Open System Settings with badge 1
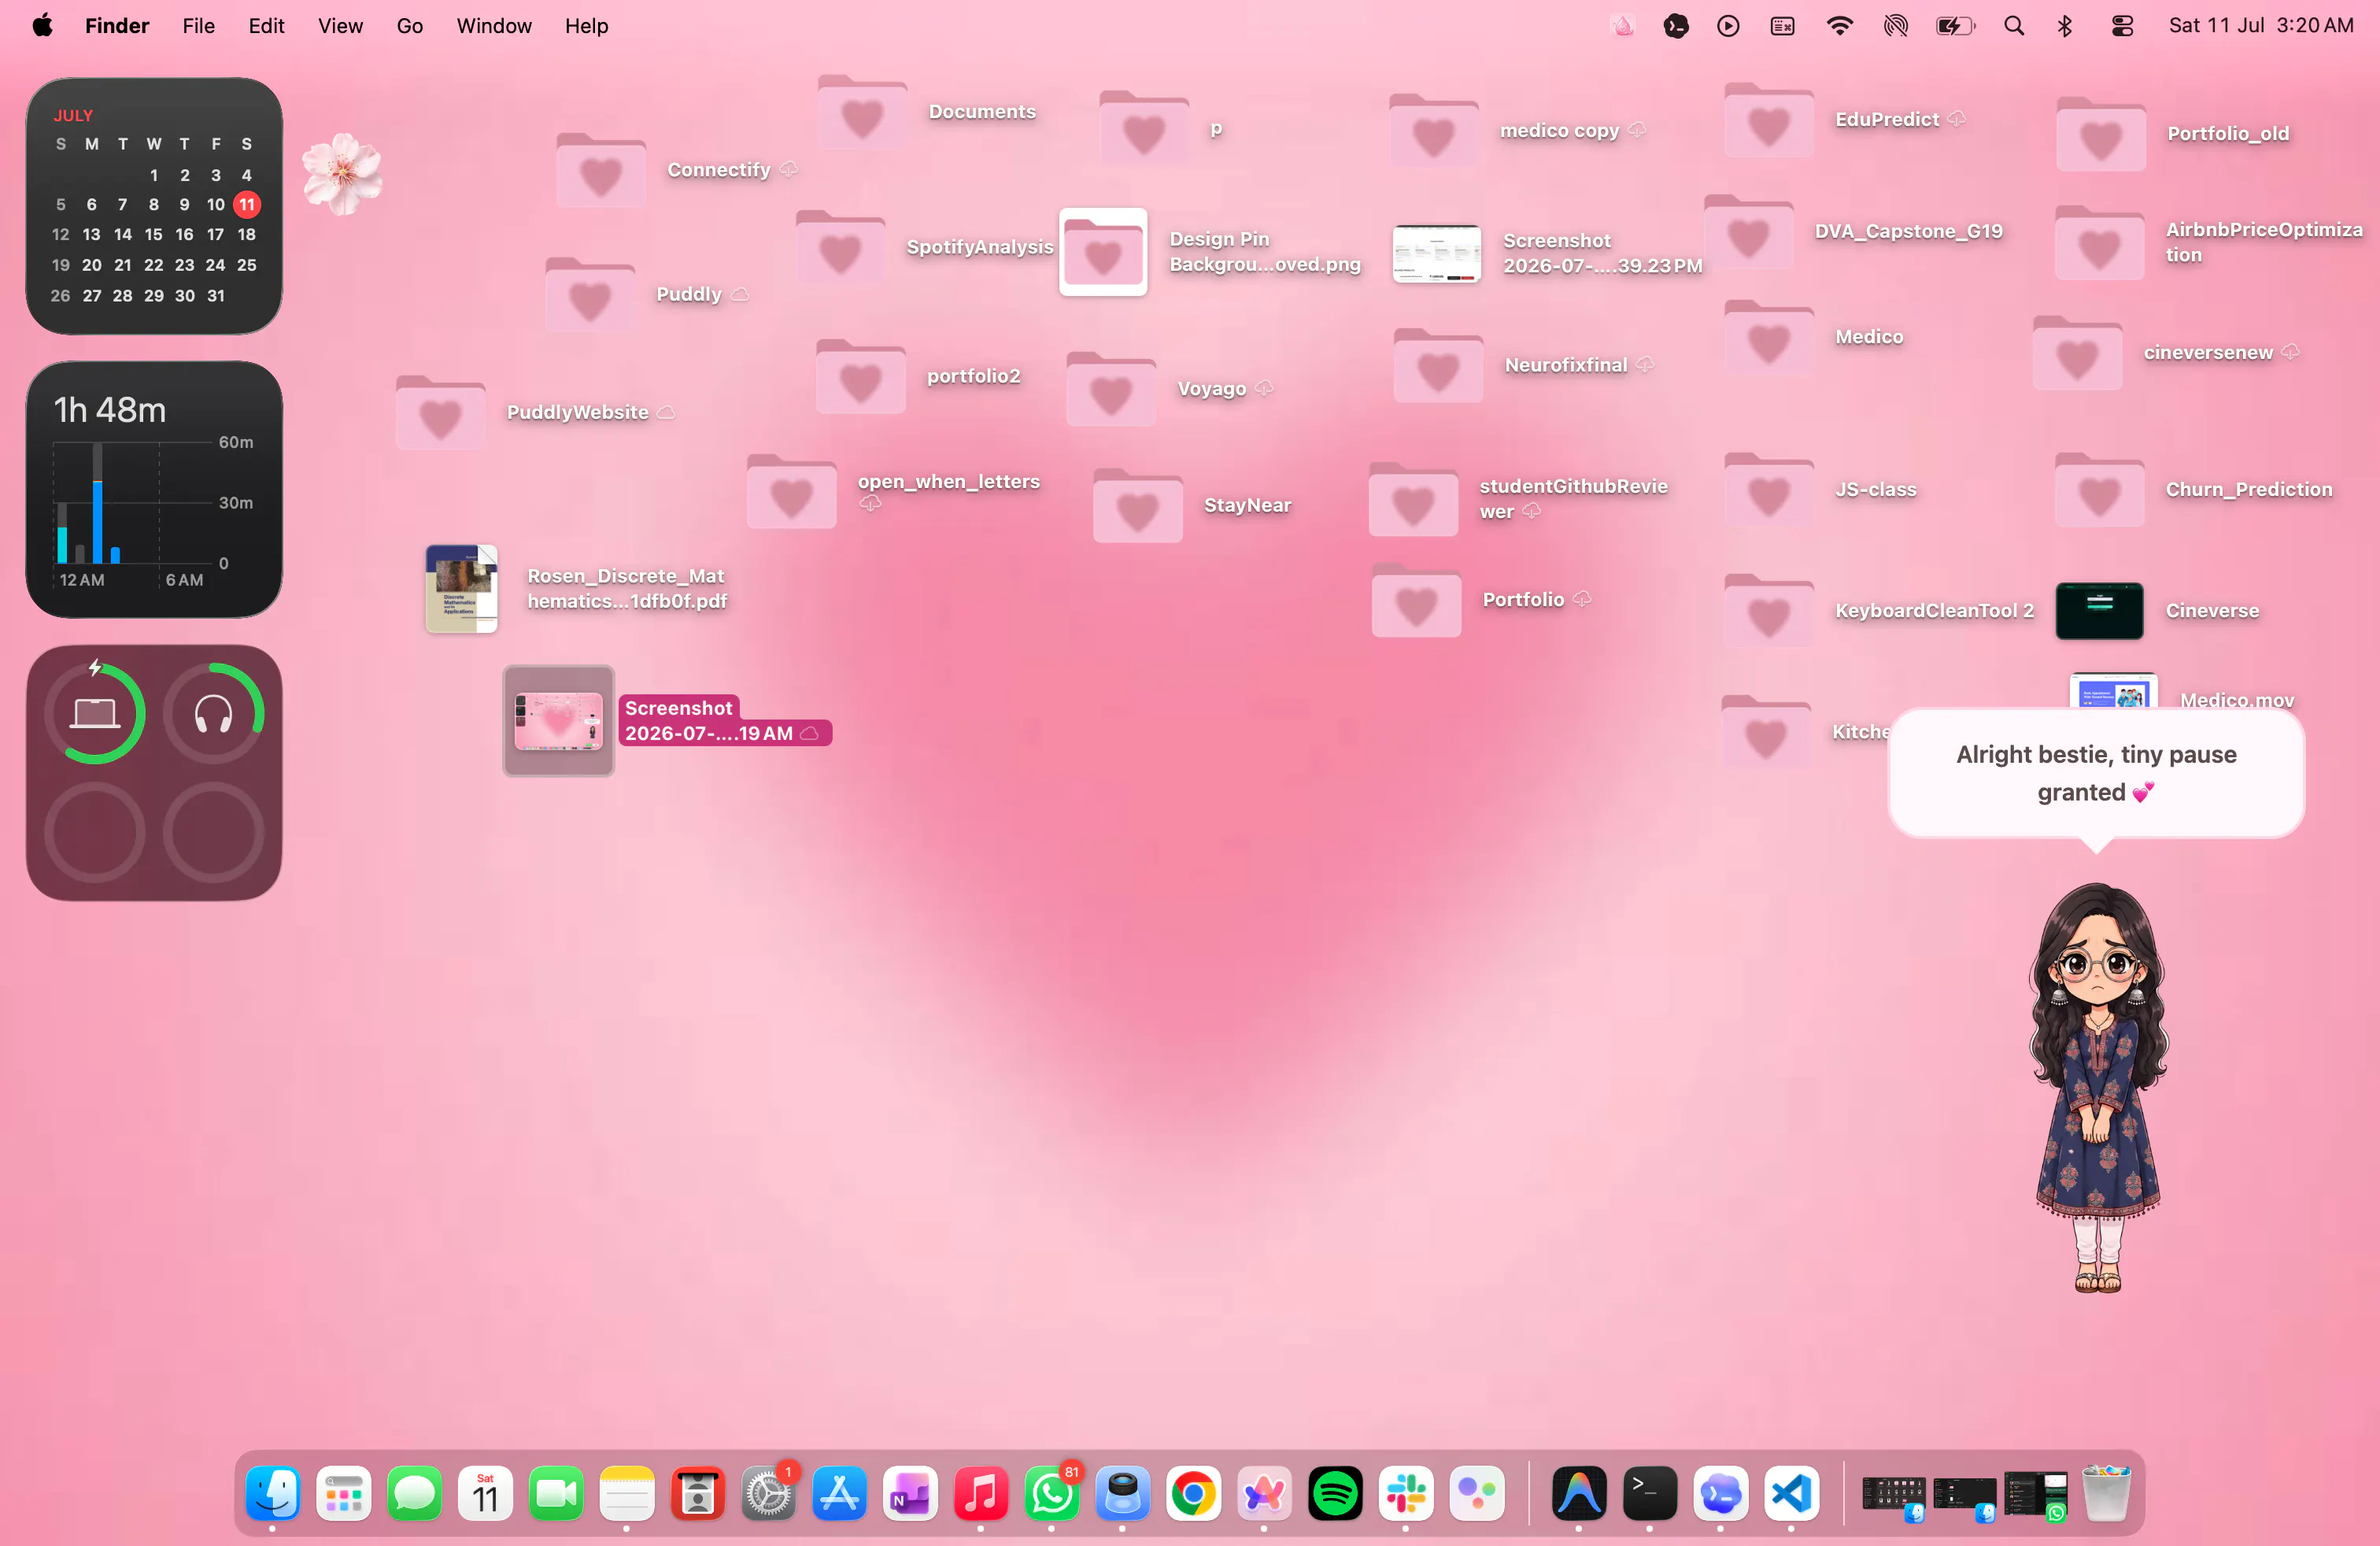Screen dimensions: 2380x1546 point(768,1494)
